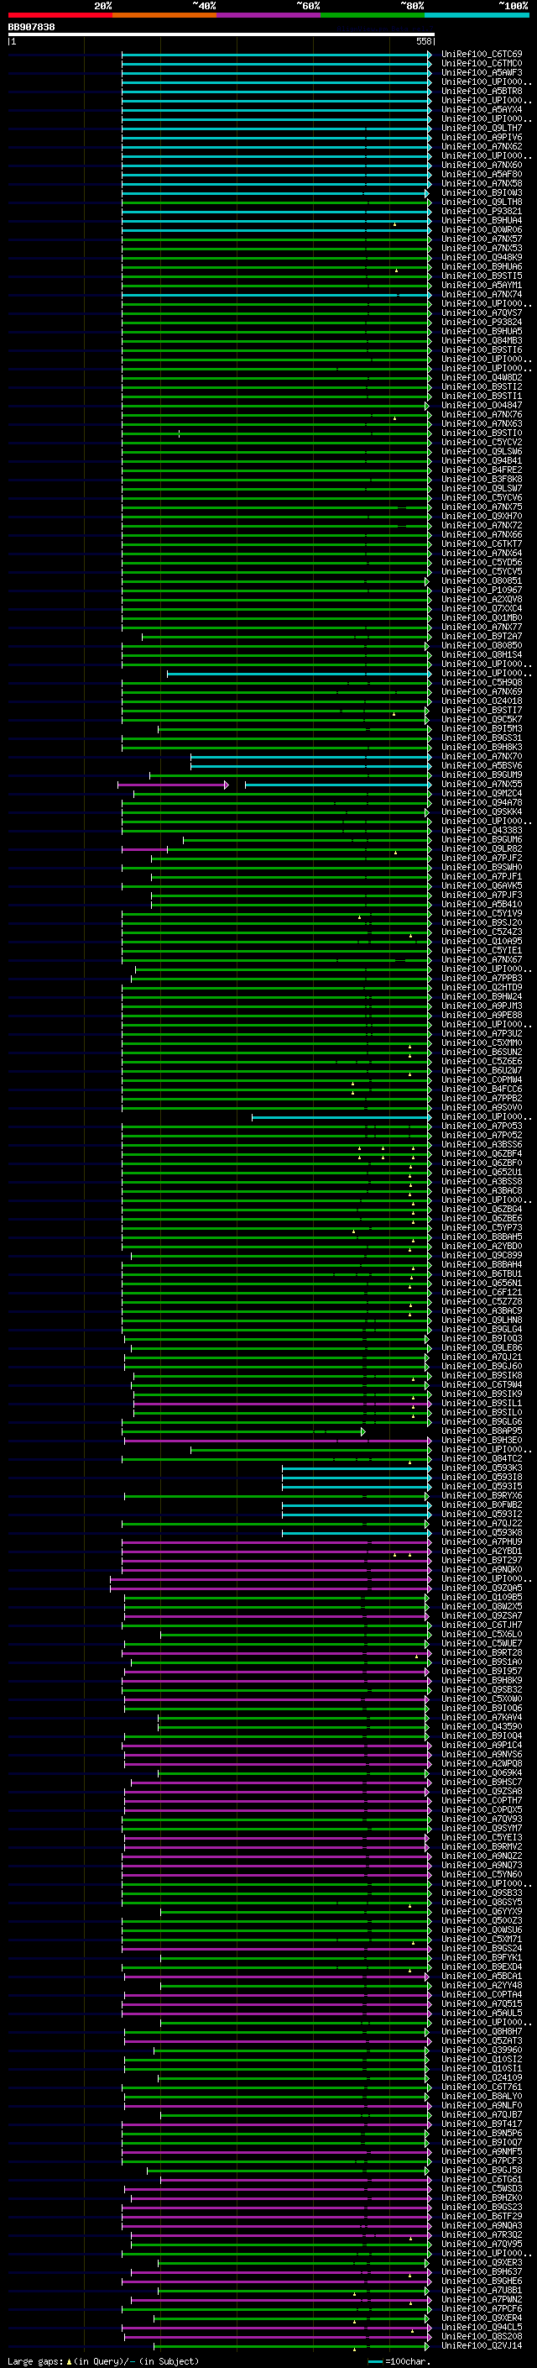Select the UniRef100_C6TG61 label

[482, 2180]
